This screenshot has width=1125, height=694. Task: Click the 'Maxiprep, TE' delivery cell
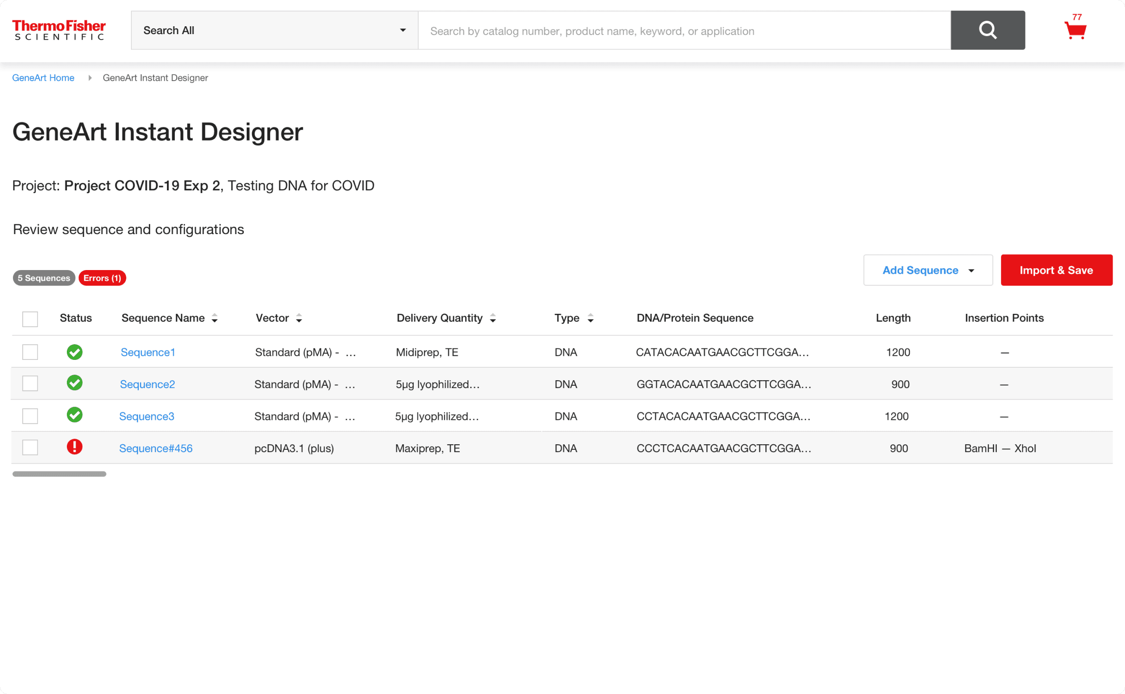pos(427,448)
